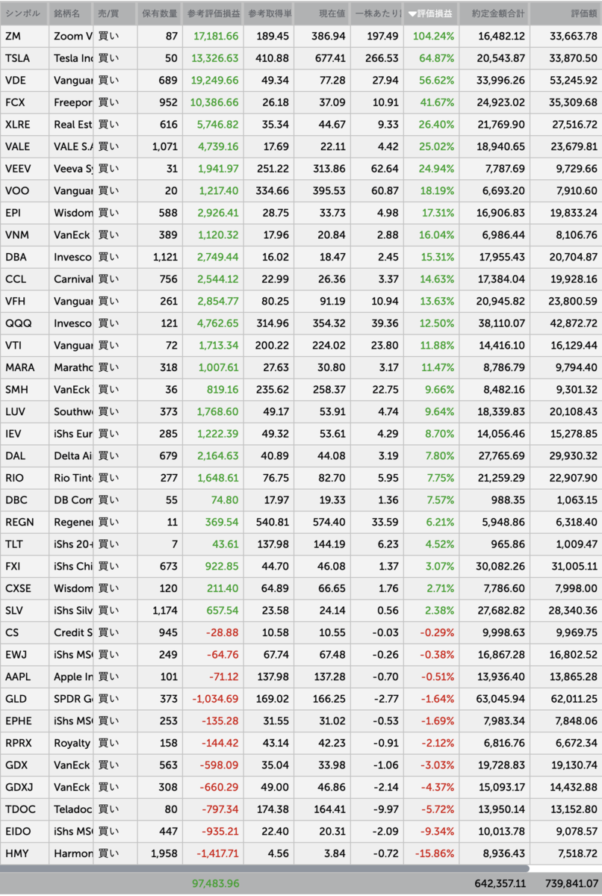This screenshot has width=602, height=896.
Task: Sort by the 一株あたり損益 column header
Action: click(377, 13)
